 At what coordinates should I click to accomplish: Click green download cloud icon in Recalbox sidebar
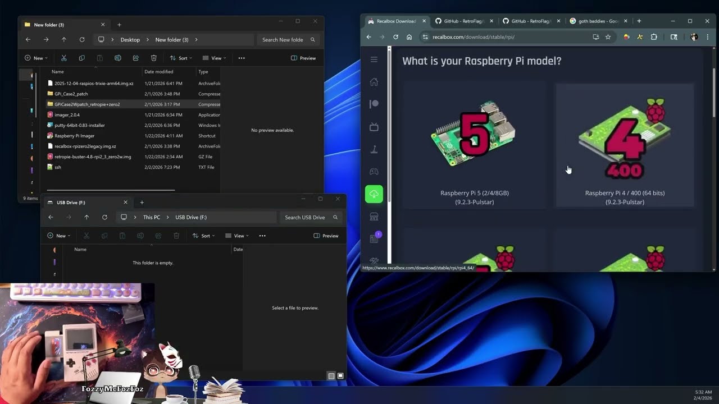pos(374,194)
